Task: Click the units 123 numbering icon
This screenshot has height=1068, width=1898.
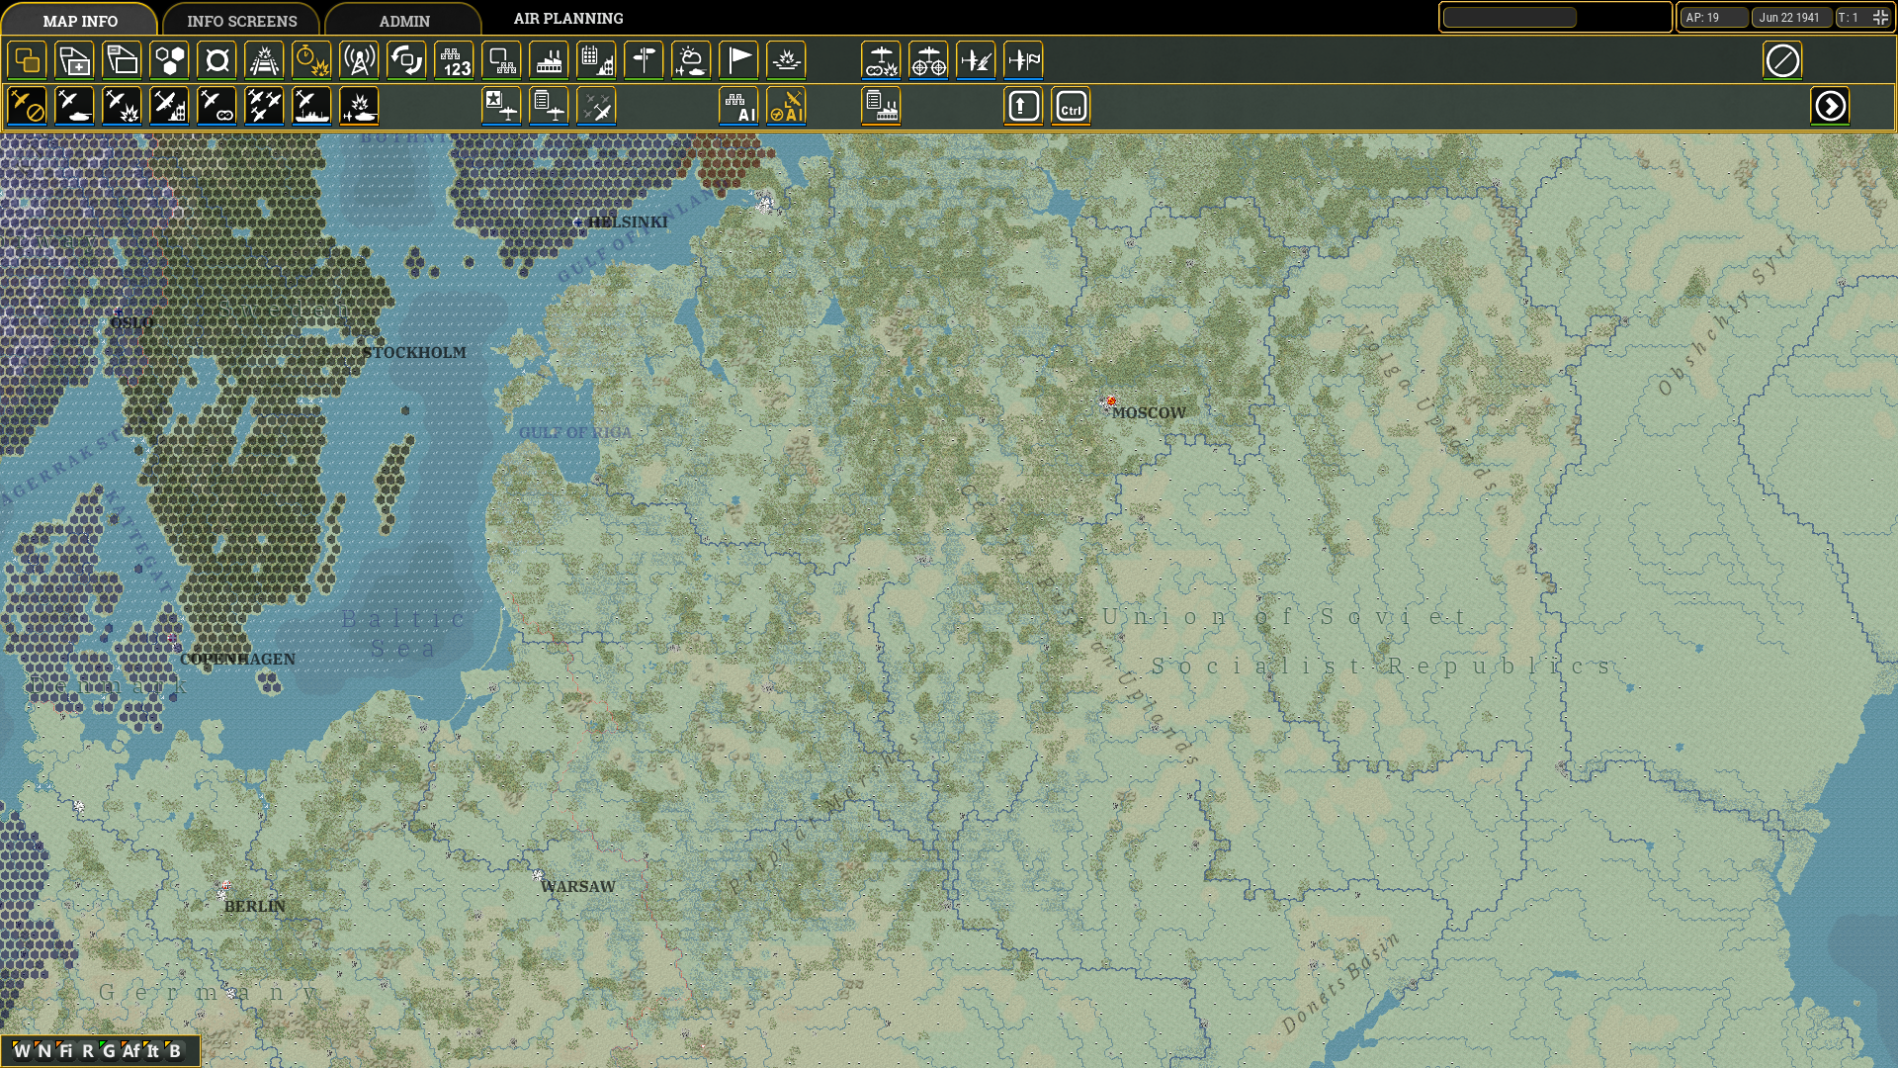Action: (454, 60)
